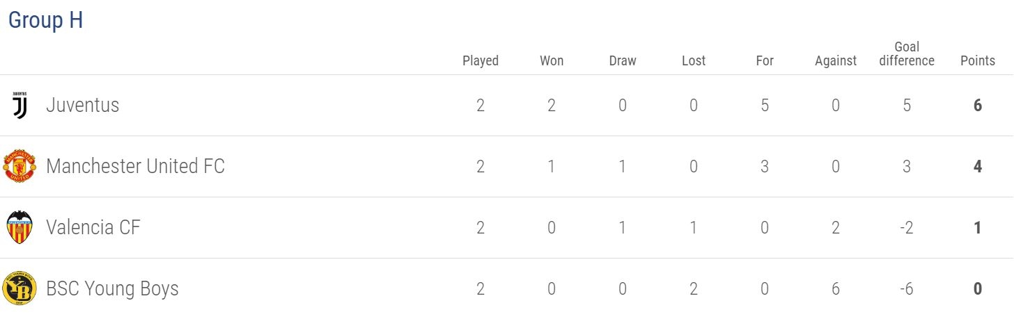1014x319 pixels.
Task: Open the Manchester United FC team link
Action: pos(135,167)
